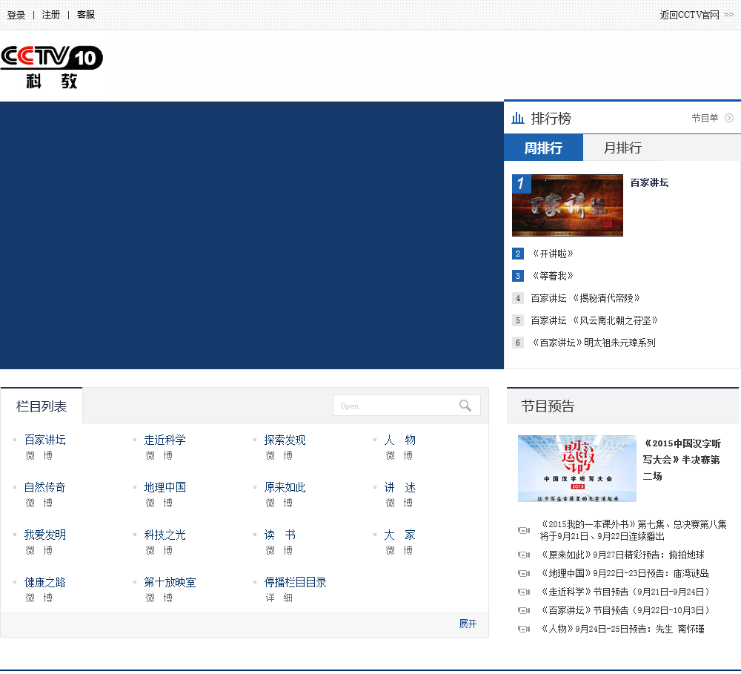The image size is (741, 674).
Task: Click the video icon beside 走近科学 preview
Action: coord(524,592)
